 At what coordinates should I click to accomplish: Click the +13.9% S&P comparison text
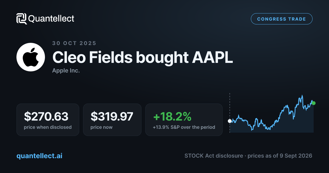click(x=184, y=127)
